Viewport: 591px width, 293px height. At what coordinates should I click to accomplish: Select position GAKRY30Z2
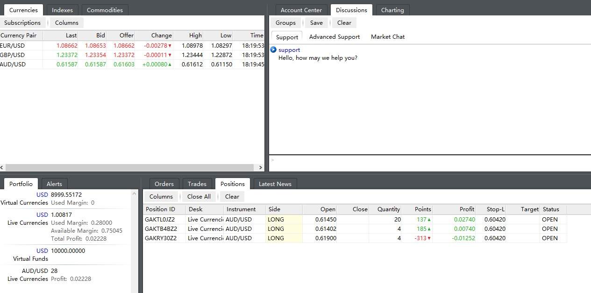point(355,238)
